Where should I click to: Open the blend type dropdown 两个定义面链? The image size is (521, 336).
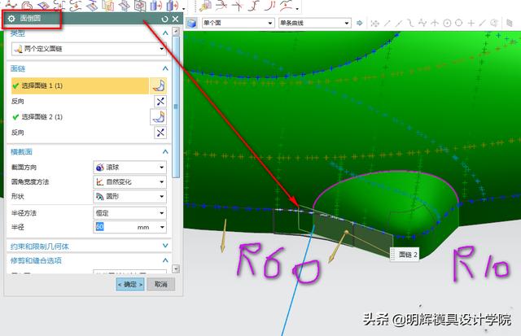[x=89, y=49]
